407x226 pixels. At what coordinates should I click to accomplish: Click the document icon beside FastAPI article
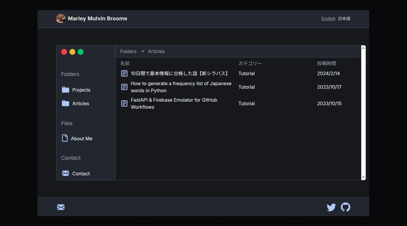[x=124, y=103]
